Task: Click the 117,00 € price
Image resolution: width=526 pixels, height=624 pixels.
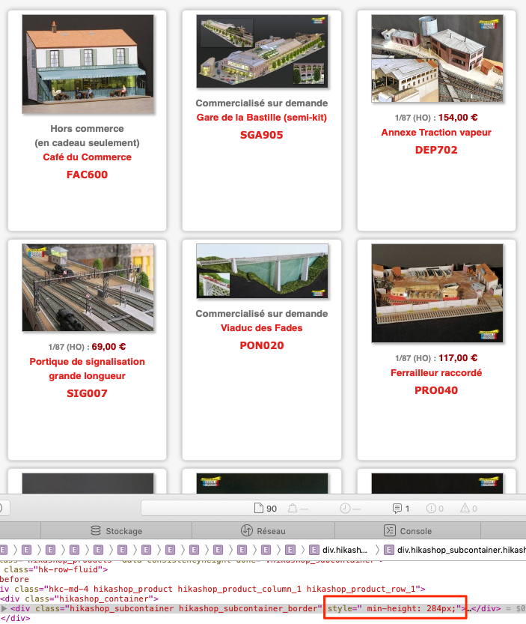Action: (458, 358)
